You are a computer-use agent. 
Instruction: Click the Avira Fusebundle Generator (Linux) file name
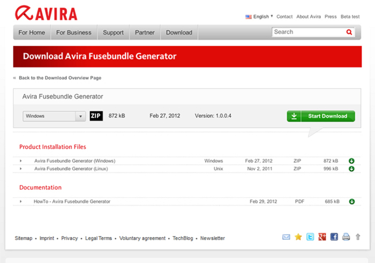click(x=71, y=169)
